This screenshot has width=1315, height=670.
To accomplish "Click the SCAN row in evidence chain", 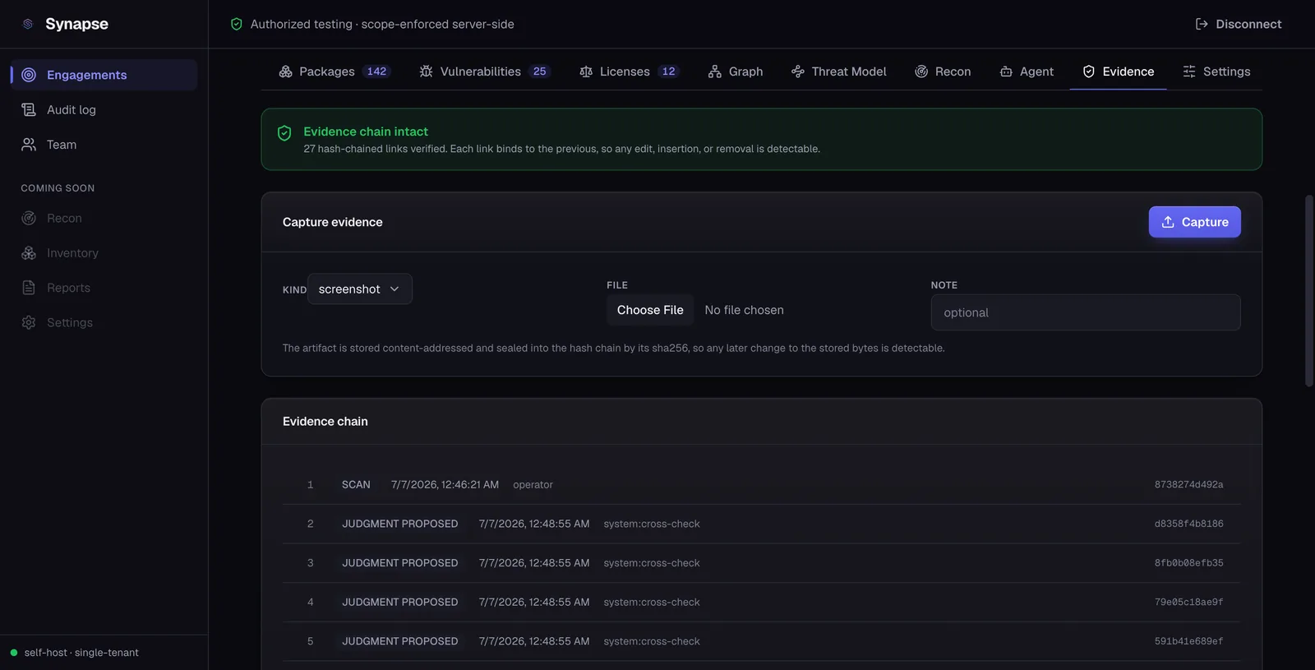I will point(761,485).
